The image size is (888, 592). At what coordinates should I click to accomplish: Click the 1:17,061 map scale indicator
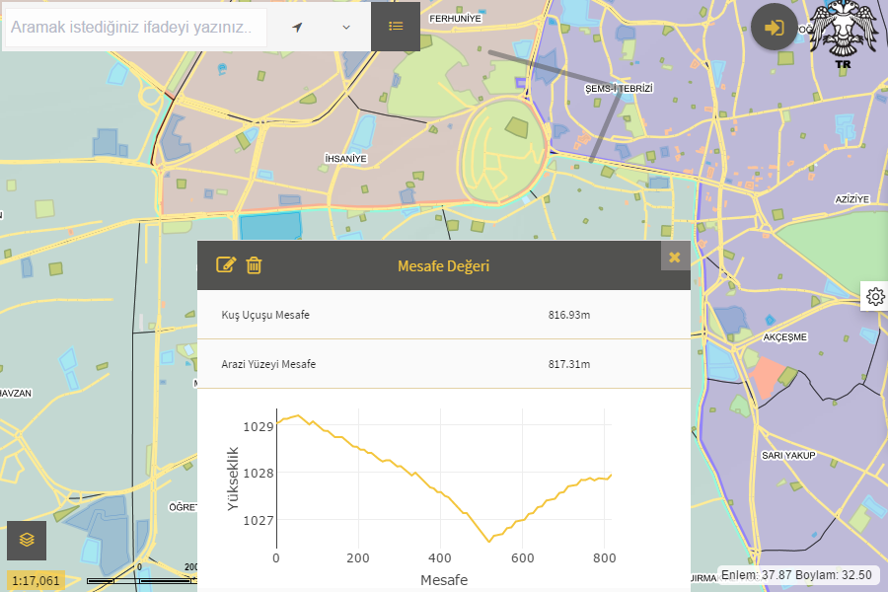[37, 580]
